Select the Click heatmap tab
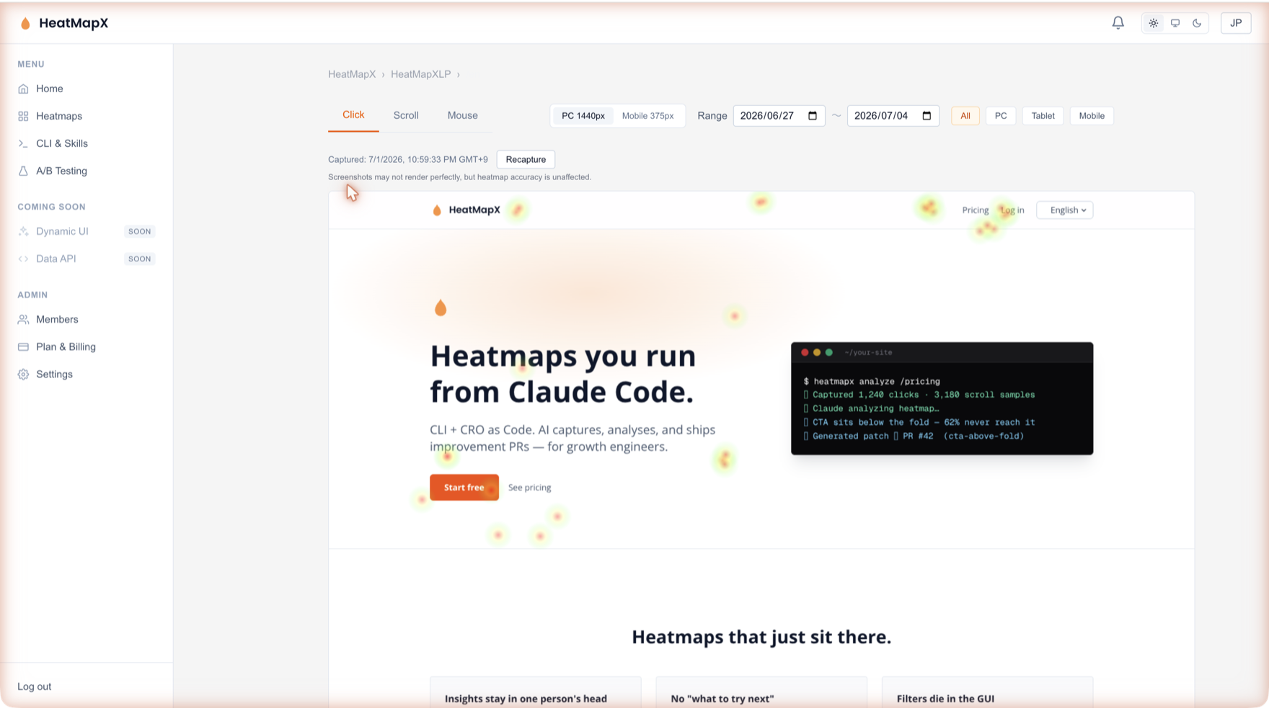This screenshot has height=708, width=1269. pyautogui.click(x=353, y=115)
